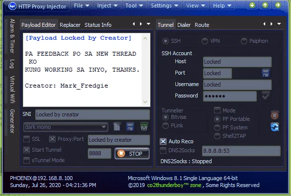Click the recycle bin delete icon below SNI

point(144,127)
